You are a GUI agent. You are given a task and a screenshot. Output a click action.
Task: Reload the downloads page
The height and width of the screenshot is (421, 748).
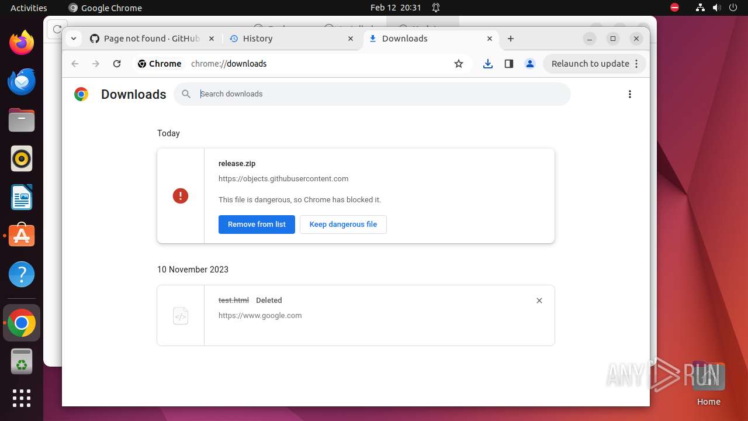[117, 64]
